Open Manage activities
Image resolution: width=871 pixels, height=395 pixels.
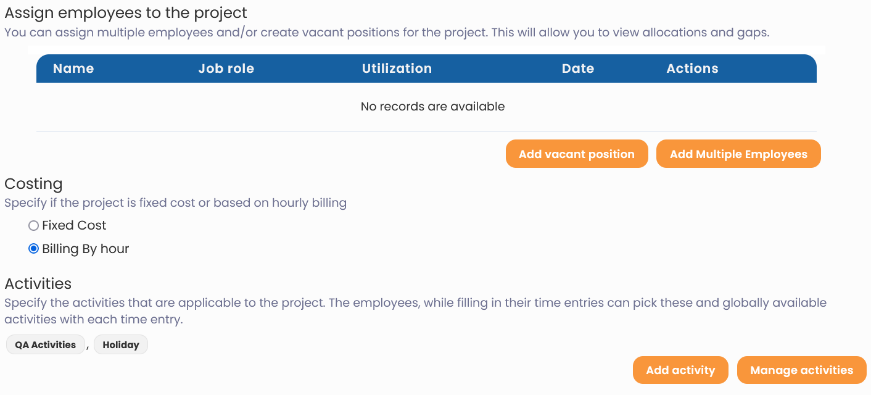pos(801,370)
